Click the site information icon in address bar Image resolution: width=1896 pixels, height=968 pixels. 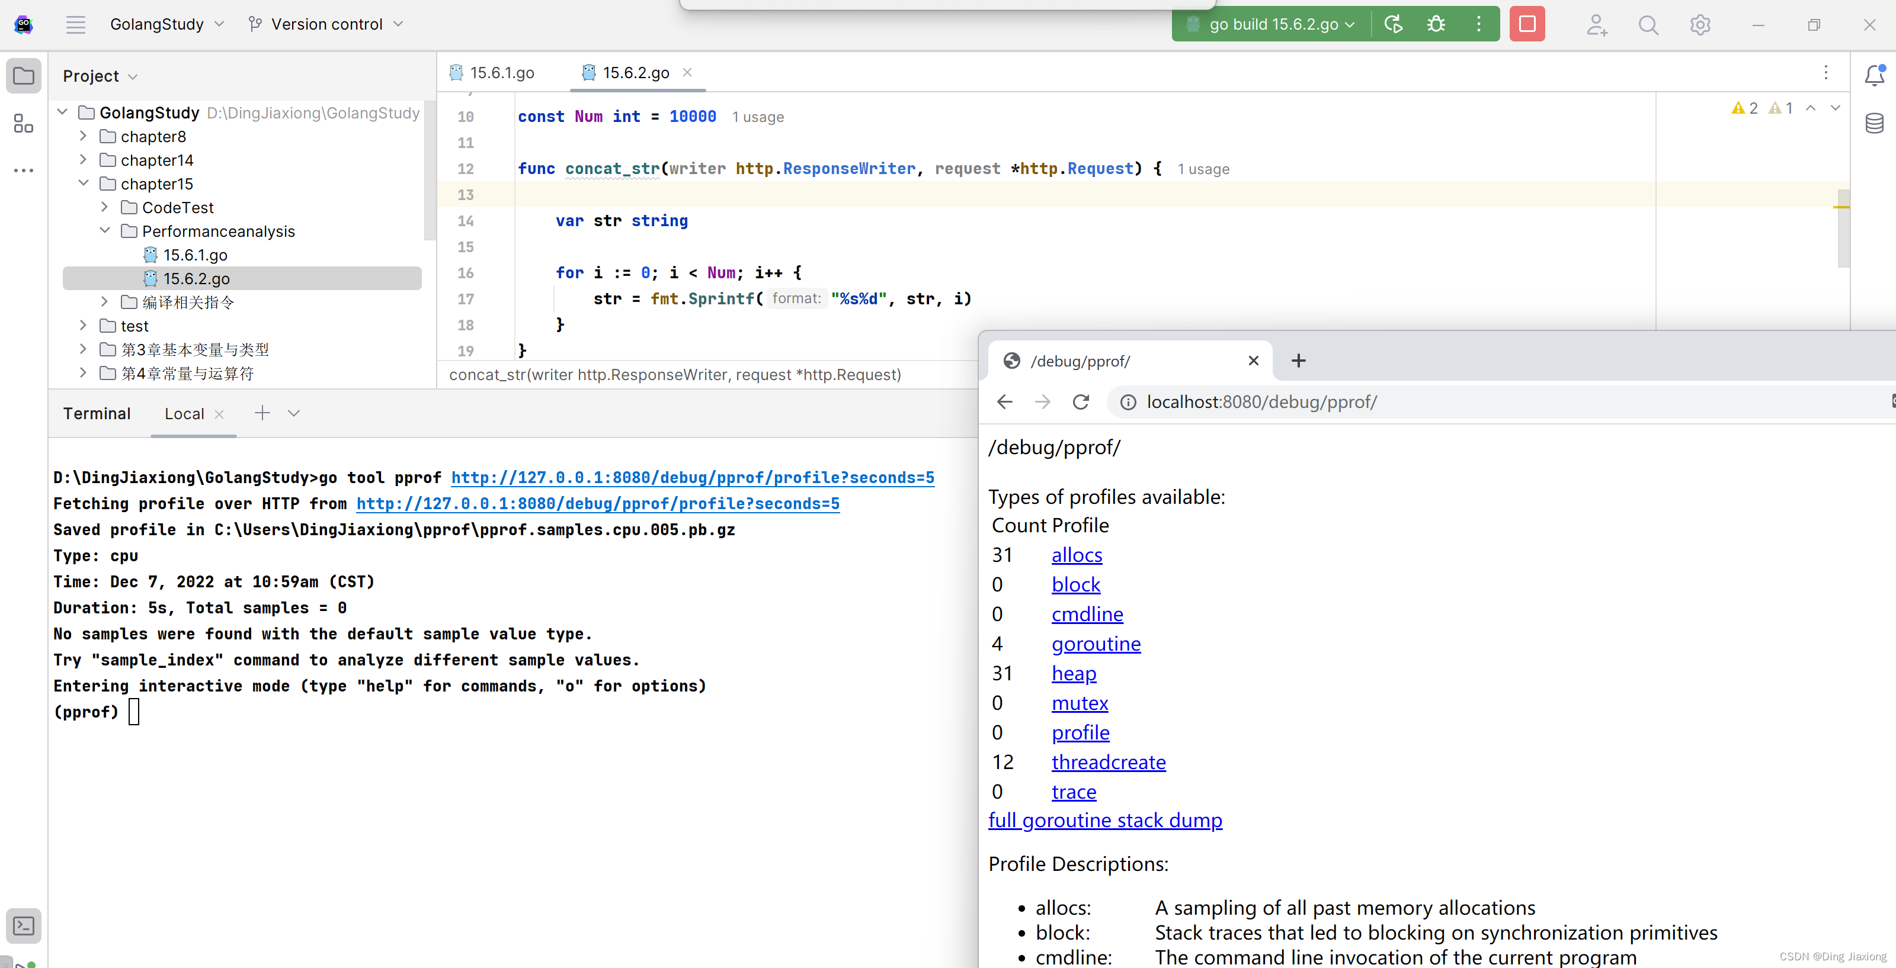(1128, 403)
